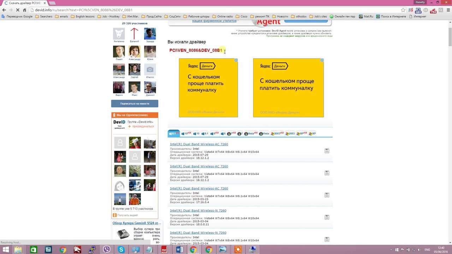The width and height of the screenshot is (452, 254).
Task: Open the PDF reader taskbar icon
Action: coord(164,249)
